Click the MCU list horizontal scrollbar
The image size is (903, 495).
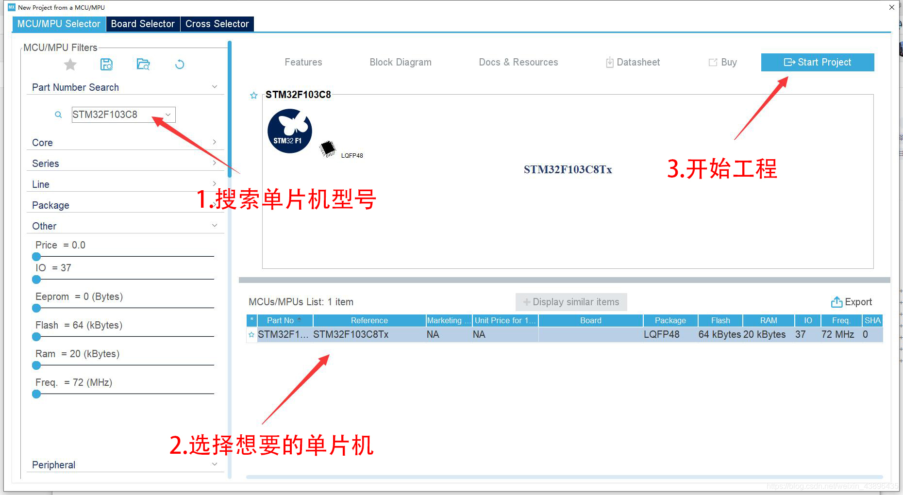pos(564,477)
